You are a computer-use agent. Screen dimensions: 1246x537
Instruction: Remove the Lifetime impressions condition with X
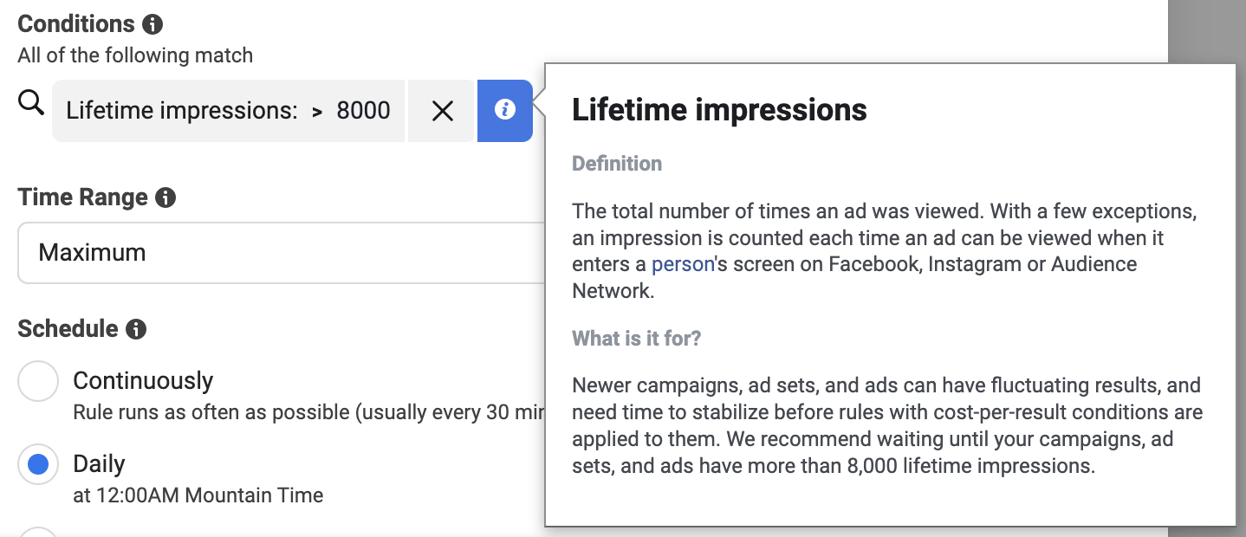coord(442,111)
